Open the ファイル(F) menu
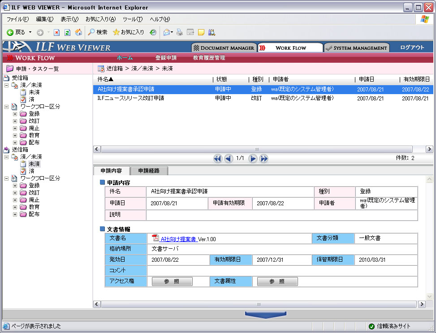 tap(17, 19)
